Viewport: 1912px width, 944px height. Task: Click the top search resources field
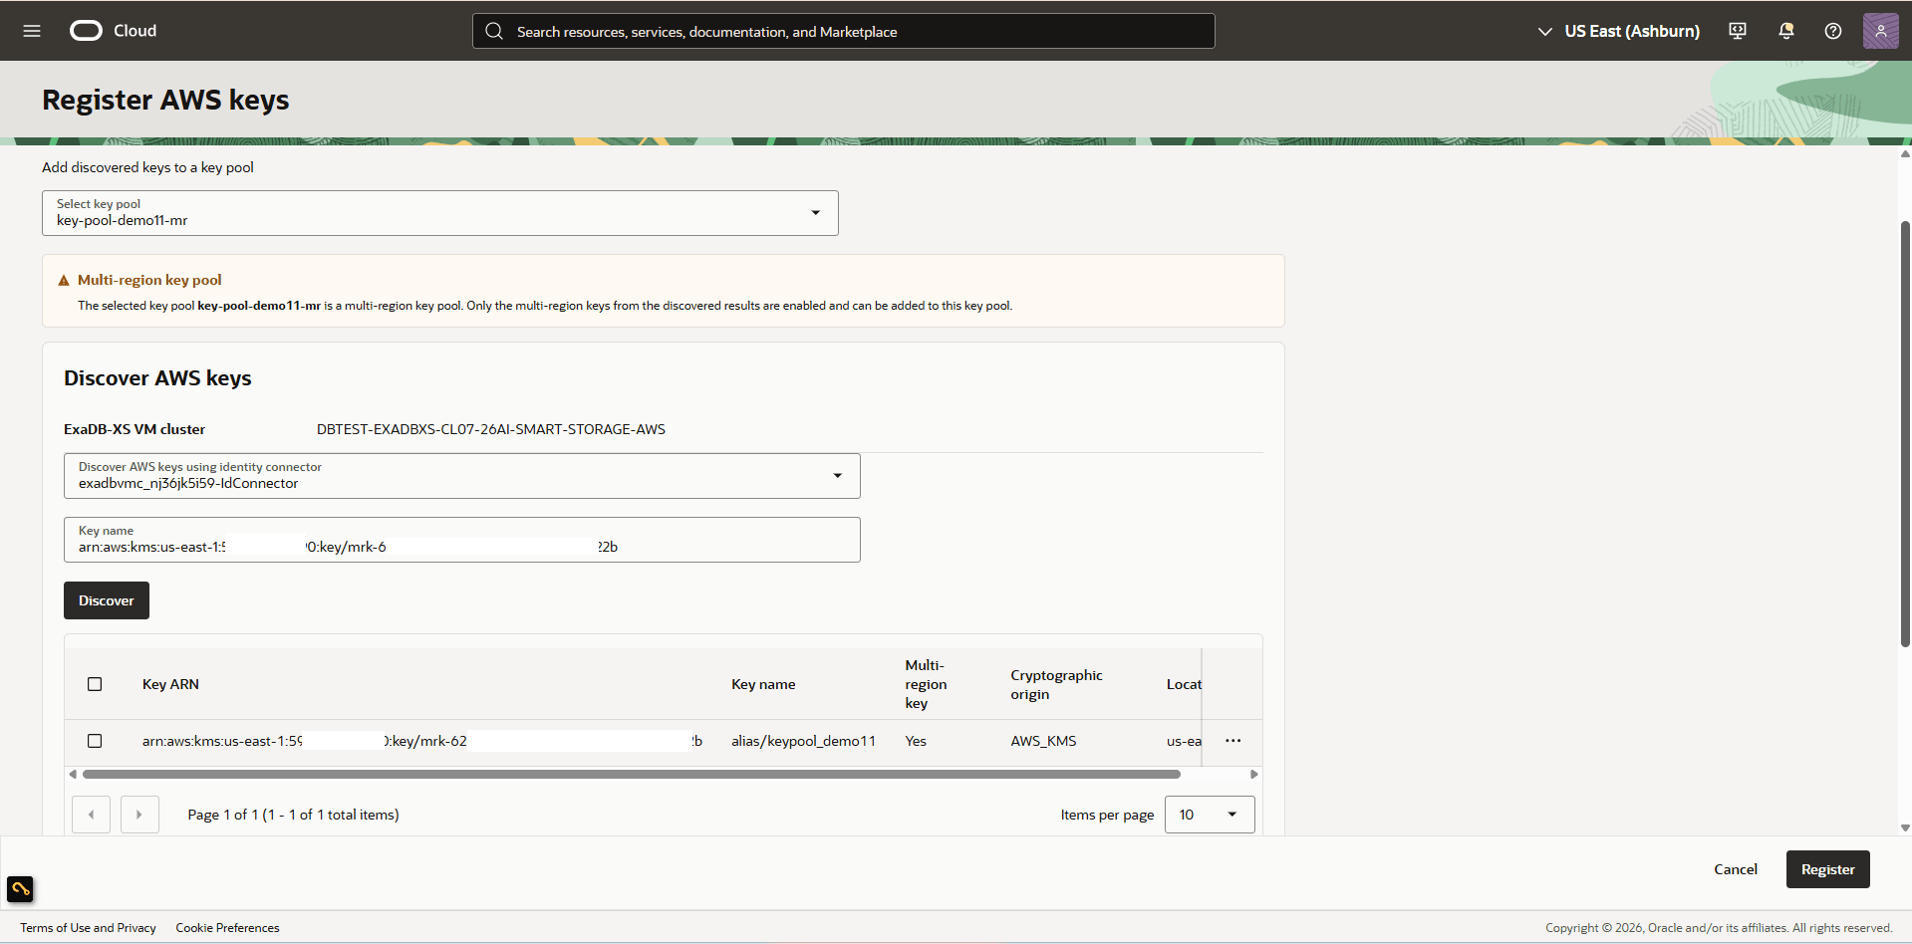(844, 31)
